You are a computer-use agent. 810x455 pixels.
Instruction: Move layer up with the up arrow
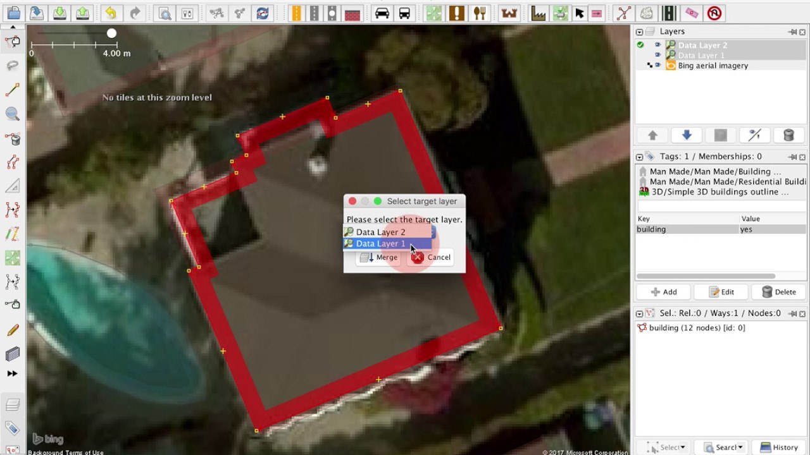[x=652, y=135]
